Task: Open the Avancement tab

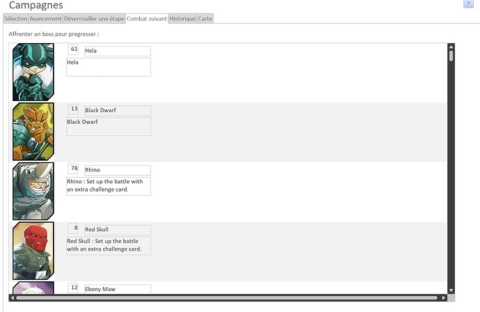Action: [x=45, y=19]
